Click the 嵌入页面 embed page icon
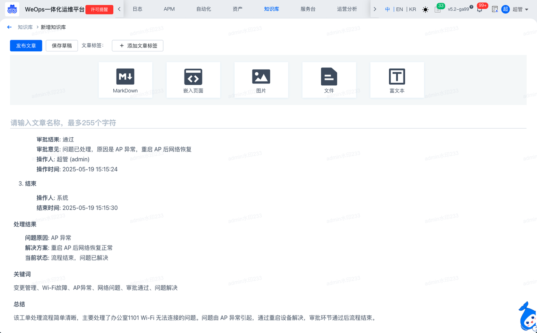The width and height of the screenshot is (537, 333). 193,77
